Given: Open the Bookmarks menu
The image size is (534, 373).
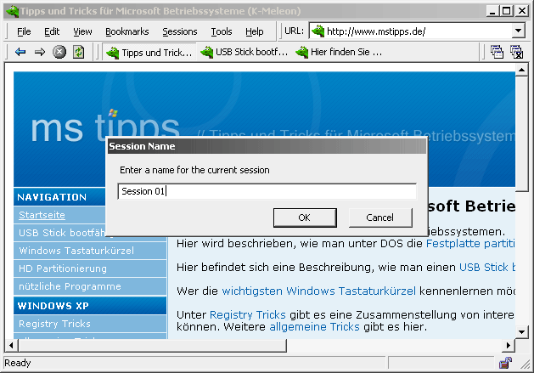Looking at the screenshot, I should (x=127, y=31).
